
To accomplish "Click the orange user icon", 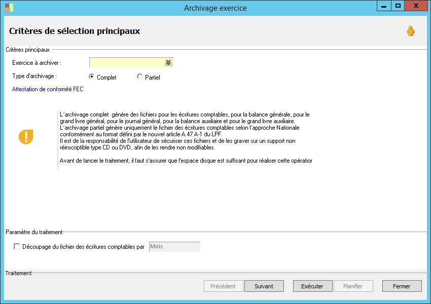I will click(410, 31).
